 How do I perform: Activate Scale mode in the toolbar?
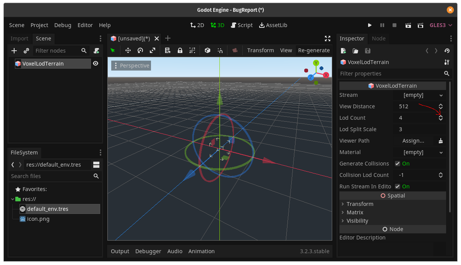(153, 50)
